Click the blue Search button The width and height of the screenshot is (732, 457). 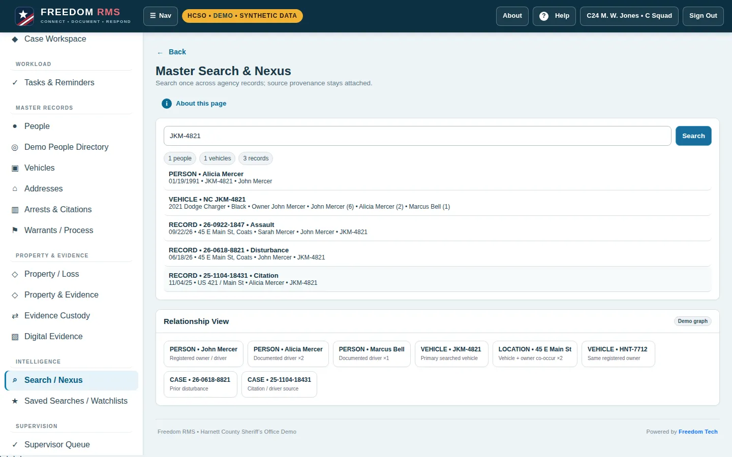coord(693,136)
